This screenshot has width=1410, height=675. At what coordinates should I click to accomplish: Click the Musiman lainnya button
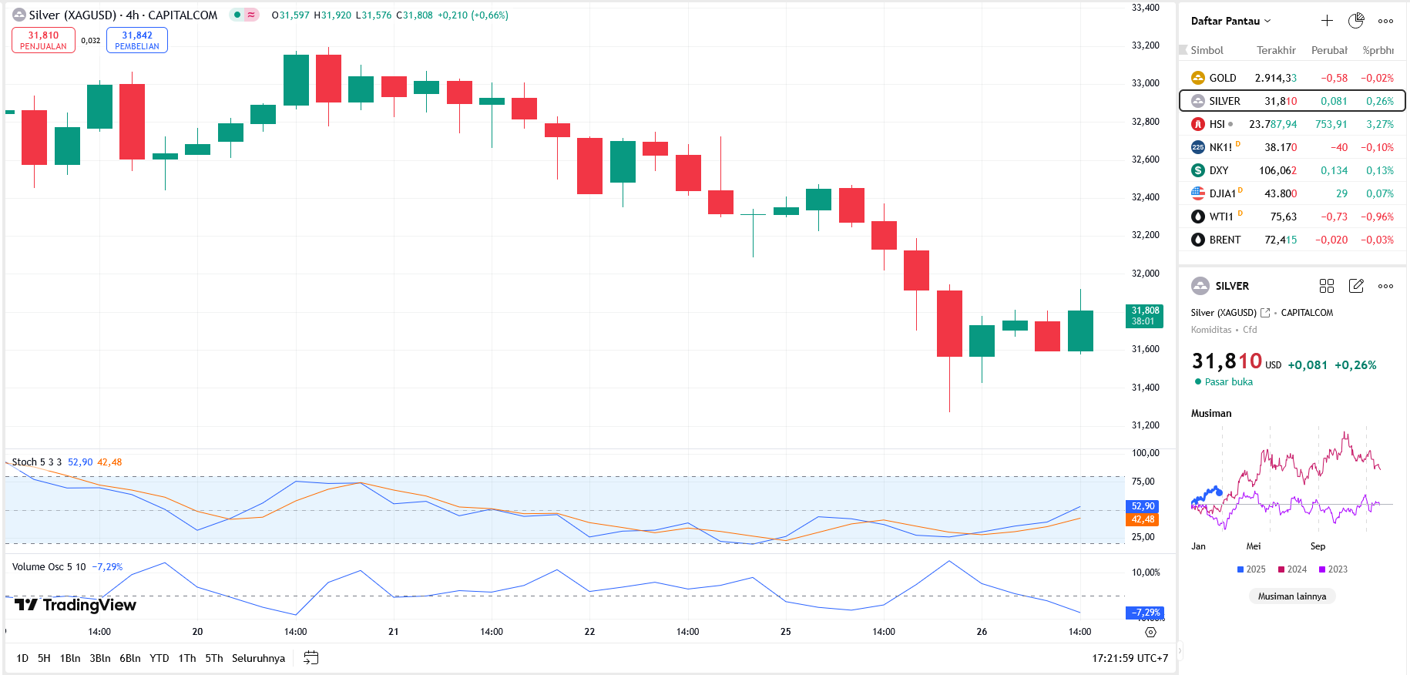1292,596
